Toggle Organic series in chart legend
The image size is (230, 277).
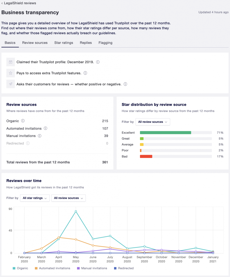(21, 268)
